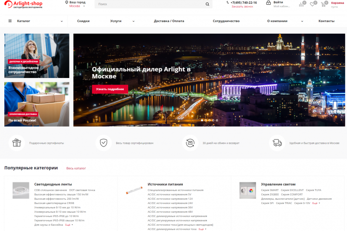Click the phone handset icon
The width and height of the screenshot is (347, 231).
[227, 2]
